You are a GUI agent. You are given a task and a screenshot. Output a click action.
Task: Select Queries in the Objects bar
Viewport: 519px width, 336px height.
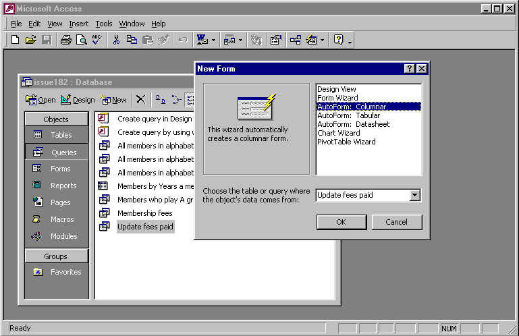56,152
